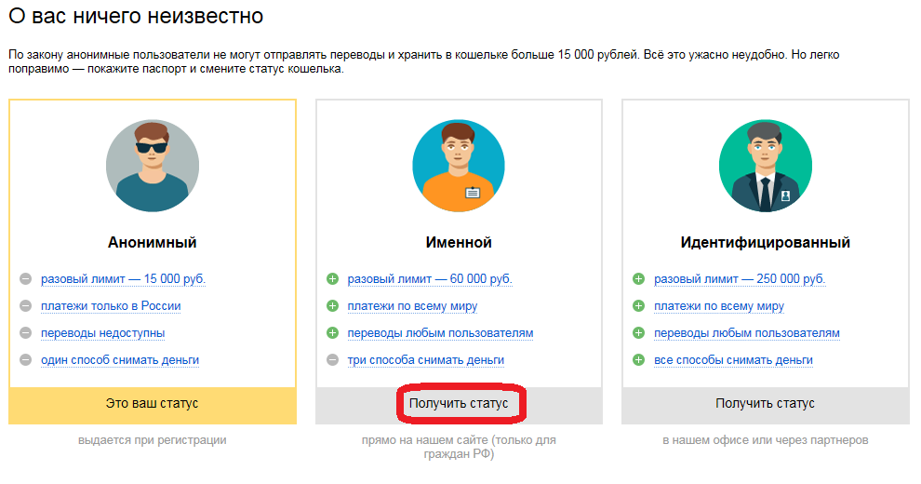Open 'разовый лимит — 250 000 руб.' link
Screen dimensions: 921x484
[739, 279]
